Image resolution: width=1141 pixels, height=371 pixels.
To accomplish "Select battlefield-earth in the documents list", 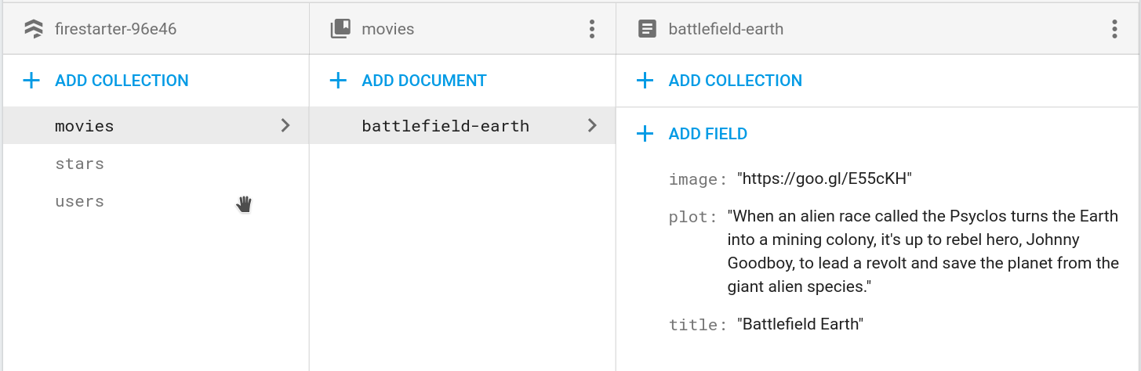I will 445,126.
